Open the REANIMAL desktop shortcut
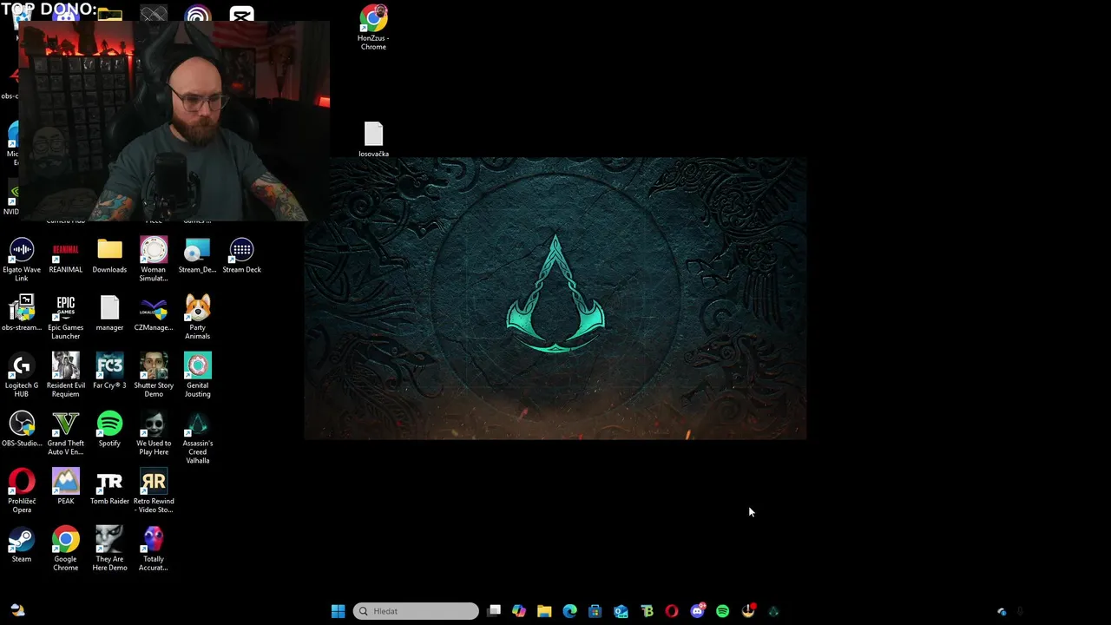This screenshot has width=1111, height=625. coord(66,256)
